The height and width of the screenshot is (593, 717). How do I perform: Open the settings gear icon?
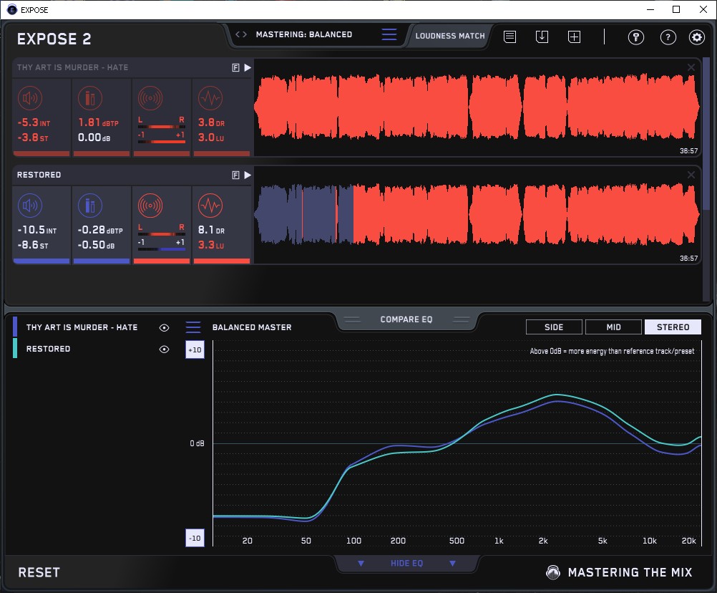[696, 37]
